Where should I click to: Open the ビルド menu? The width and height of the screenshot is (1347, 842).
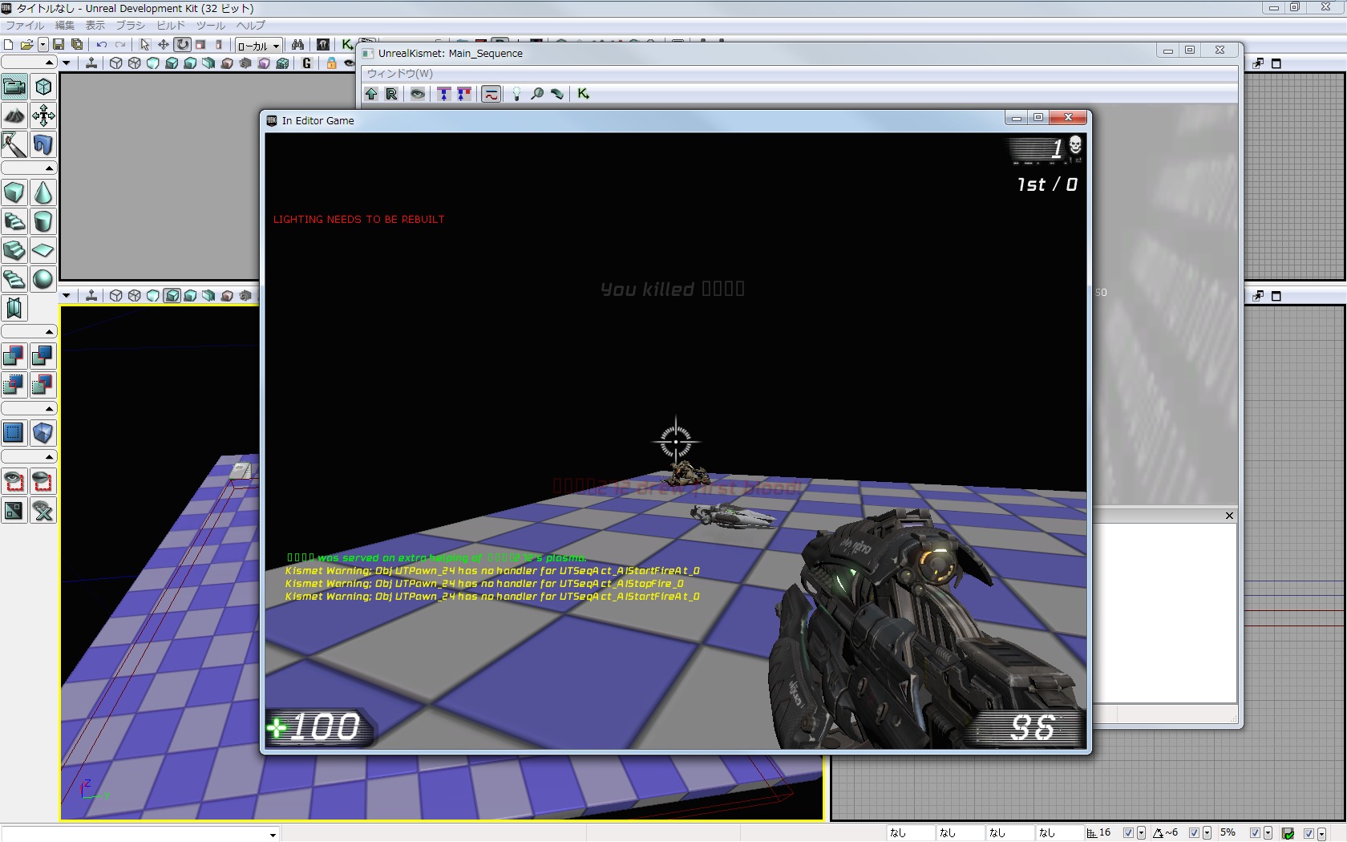(x=170, y=26)
